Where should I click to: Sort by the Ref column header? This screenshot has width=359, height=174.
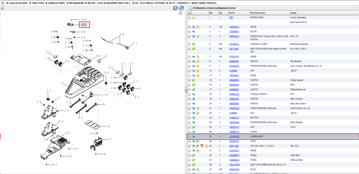(213, 13)
